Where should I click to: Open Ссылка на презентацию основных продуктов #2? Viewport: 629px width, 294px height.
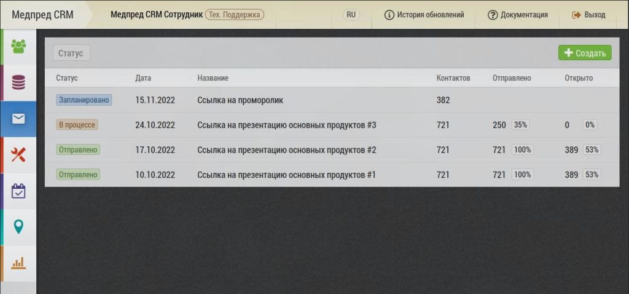286,150
